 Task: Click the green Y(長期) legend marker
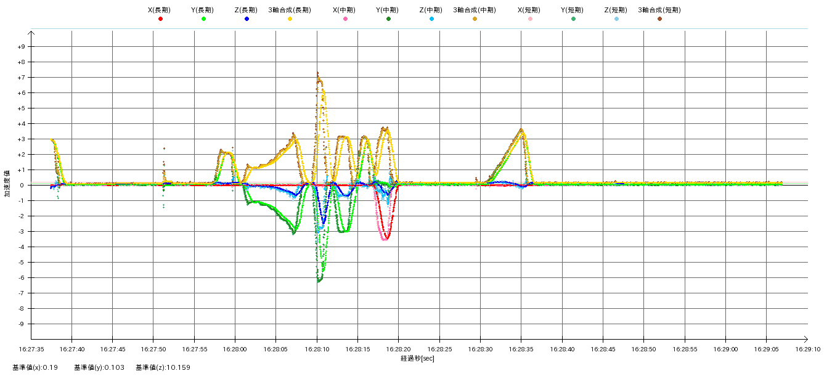(203, 19)
